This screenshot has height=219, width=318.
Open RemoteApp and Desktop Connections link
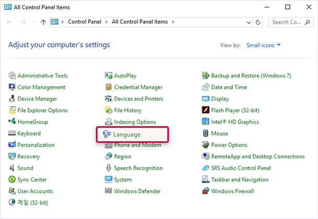pos(258,156)
